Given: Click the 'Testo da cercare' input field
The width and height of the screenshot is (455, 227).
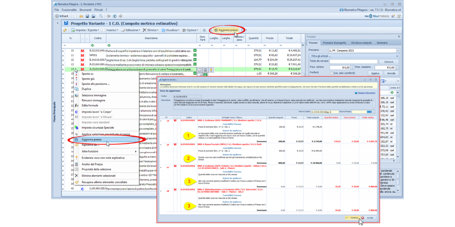Looking at the screenshot, I should coord(353,61).
